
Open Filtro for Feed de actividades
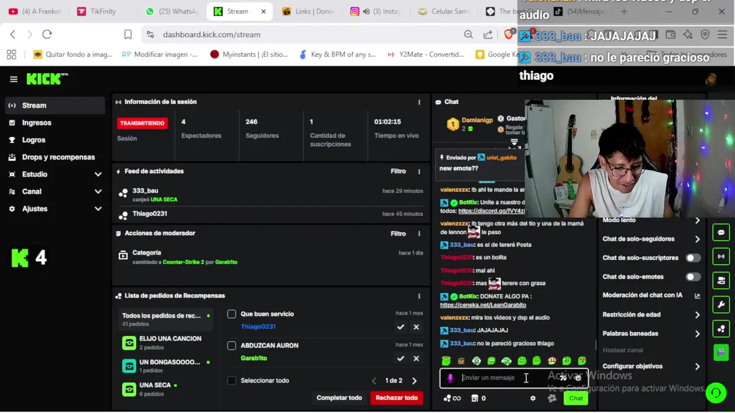coord(398,172)
